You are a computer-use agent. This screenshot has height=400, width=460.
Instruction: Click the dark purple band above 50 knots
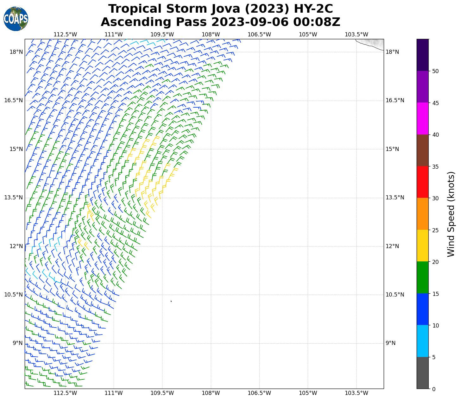pyautogui.click(x=422, y=55)
